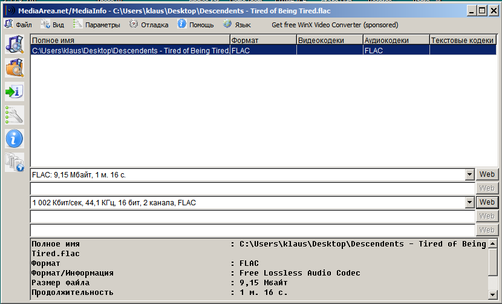
Task: Click the MediaInfo title bar app icon
Action: pos(10,10)
